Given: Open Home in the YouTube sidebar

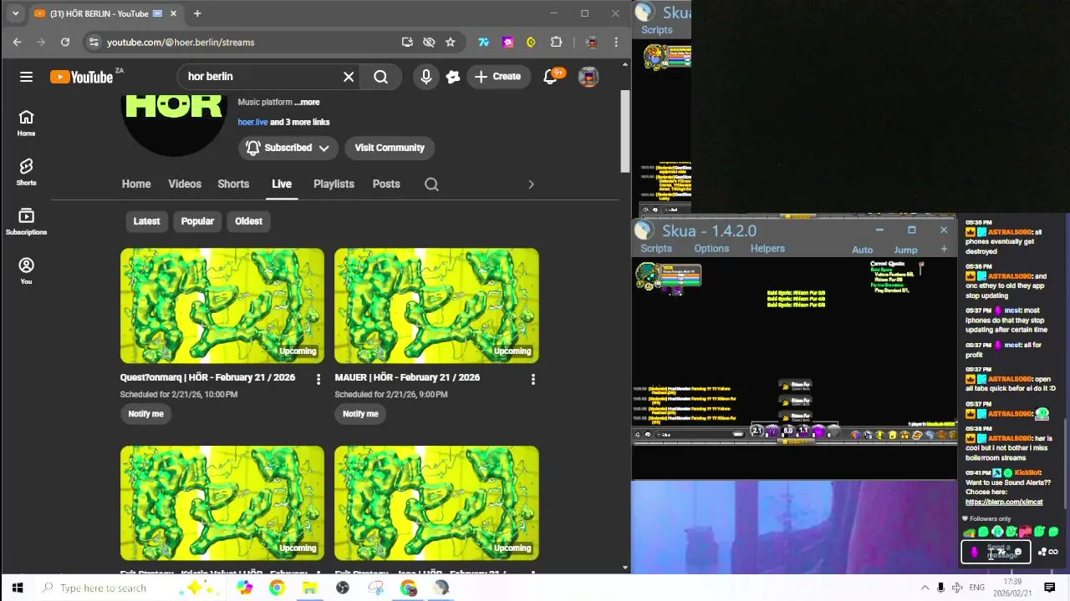Looking at the screenshot, I should point(26,123).
